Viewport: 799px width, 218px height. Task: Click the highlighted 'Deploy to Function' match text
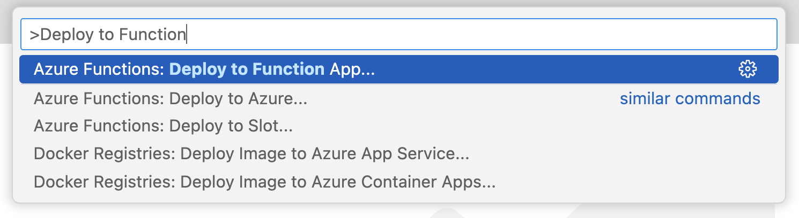247,69
